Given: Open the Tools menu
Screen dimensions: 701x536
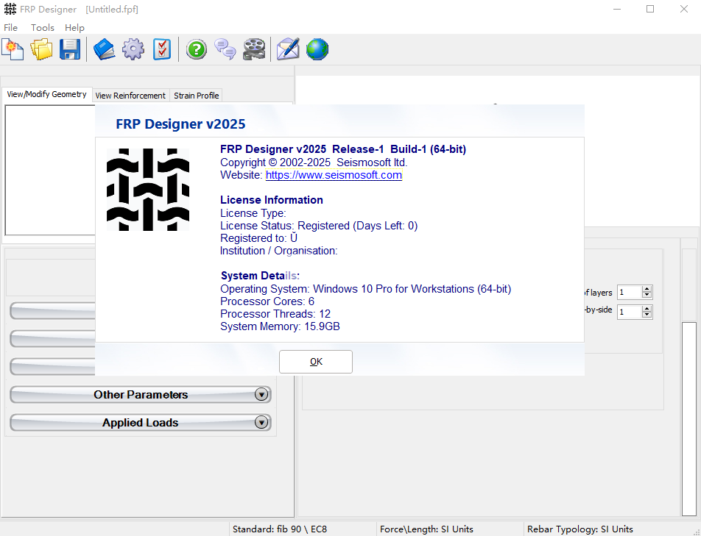Looking at the screenshot, I should (43, 28).
